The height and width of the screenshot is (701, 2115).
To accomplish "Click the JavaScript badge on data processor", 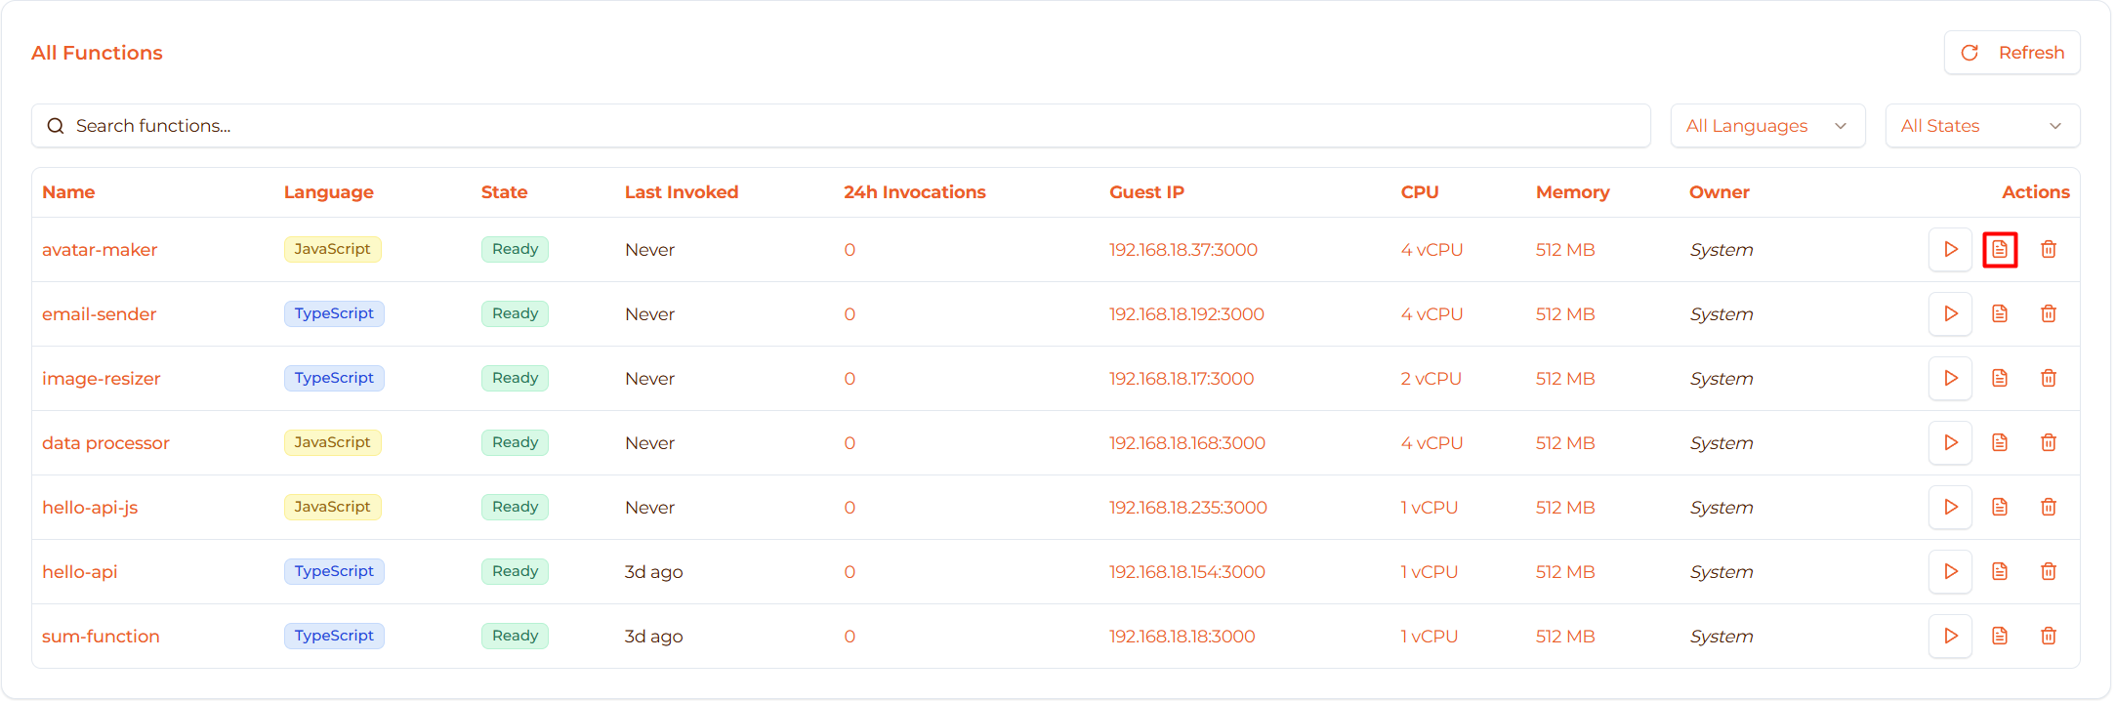I will pyautogui.click(x=332, y=442).
